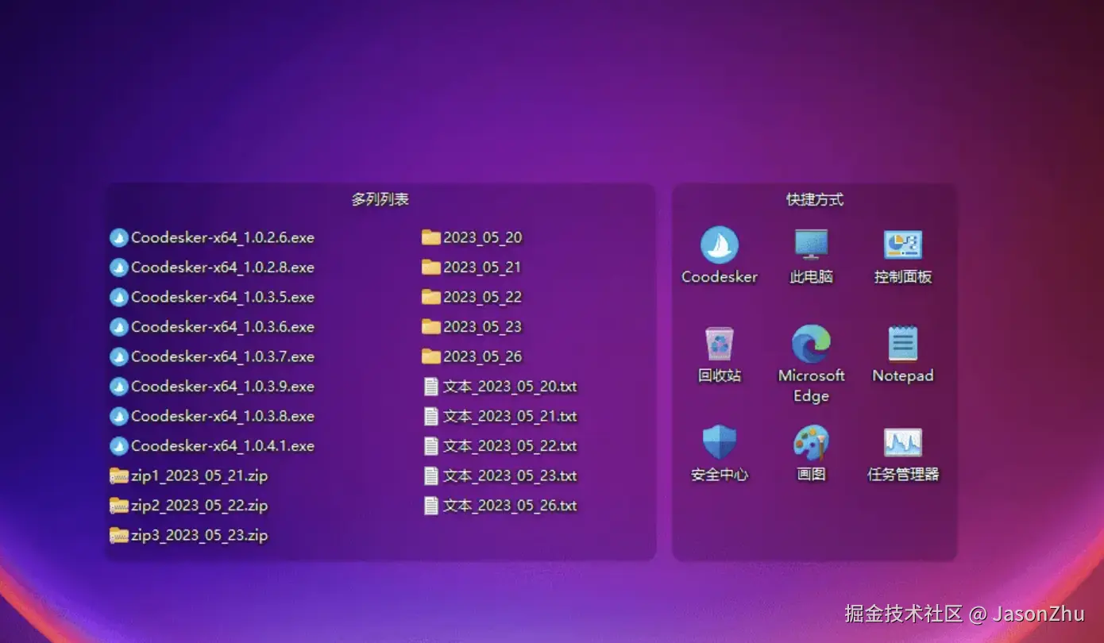Select the file name 文本_2023_05_23.txt
The height and width of the screenshot is (643, 1104).
click(x=511, y=476)
